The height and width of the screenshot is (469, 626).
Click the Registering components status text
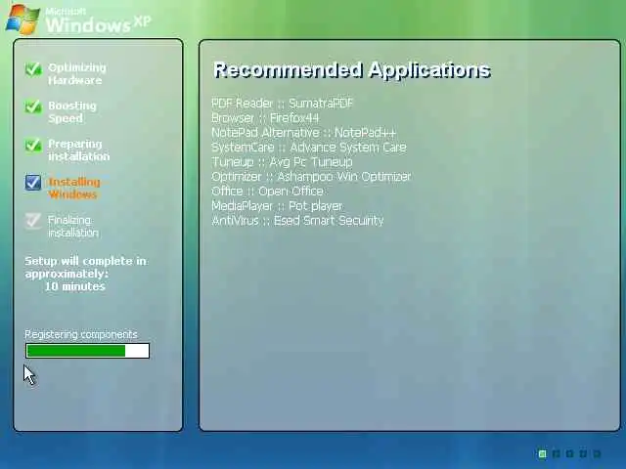click(81, 334)
